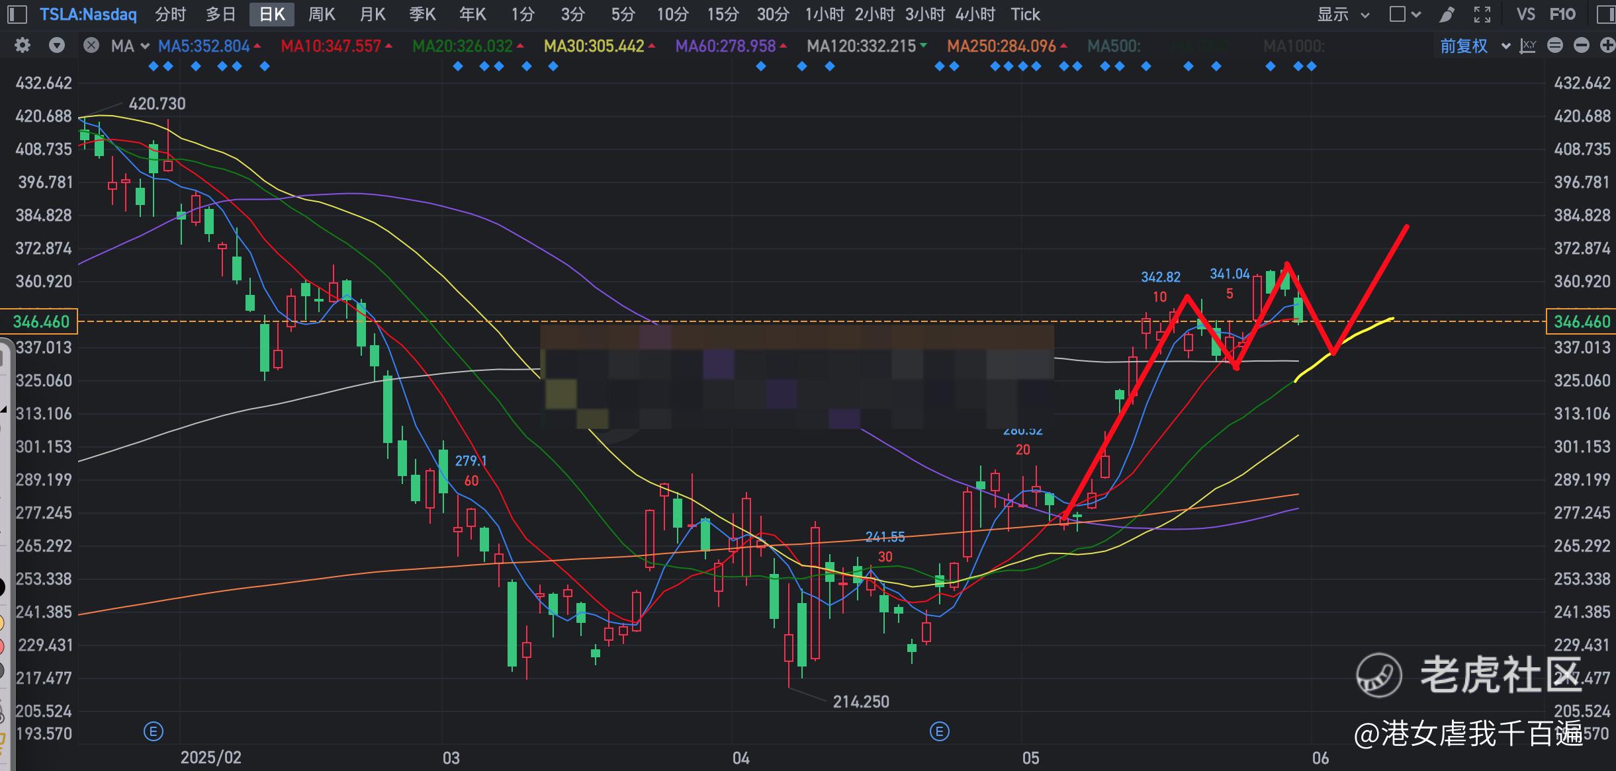Select the 30分 timeframe
The height and width of the screenshot is (771, 1616).
pos(773,14)
